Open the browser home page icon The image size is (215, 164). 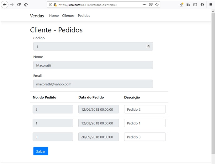tap(26, 5)
